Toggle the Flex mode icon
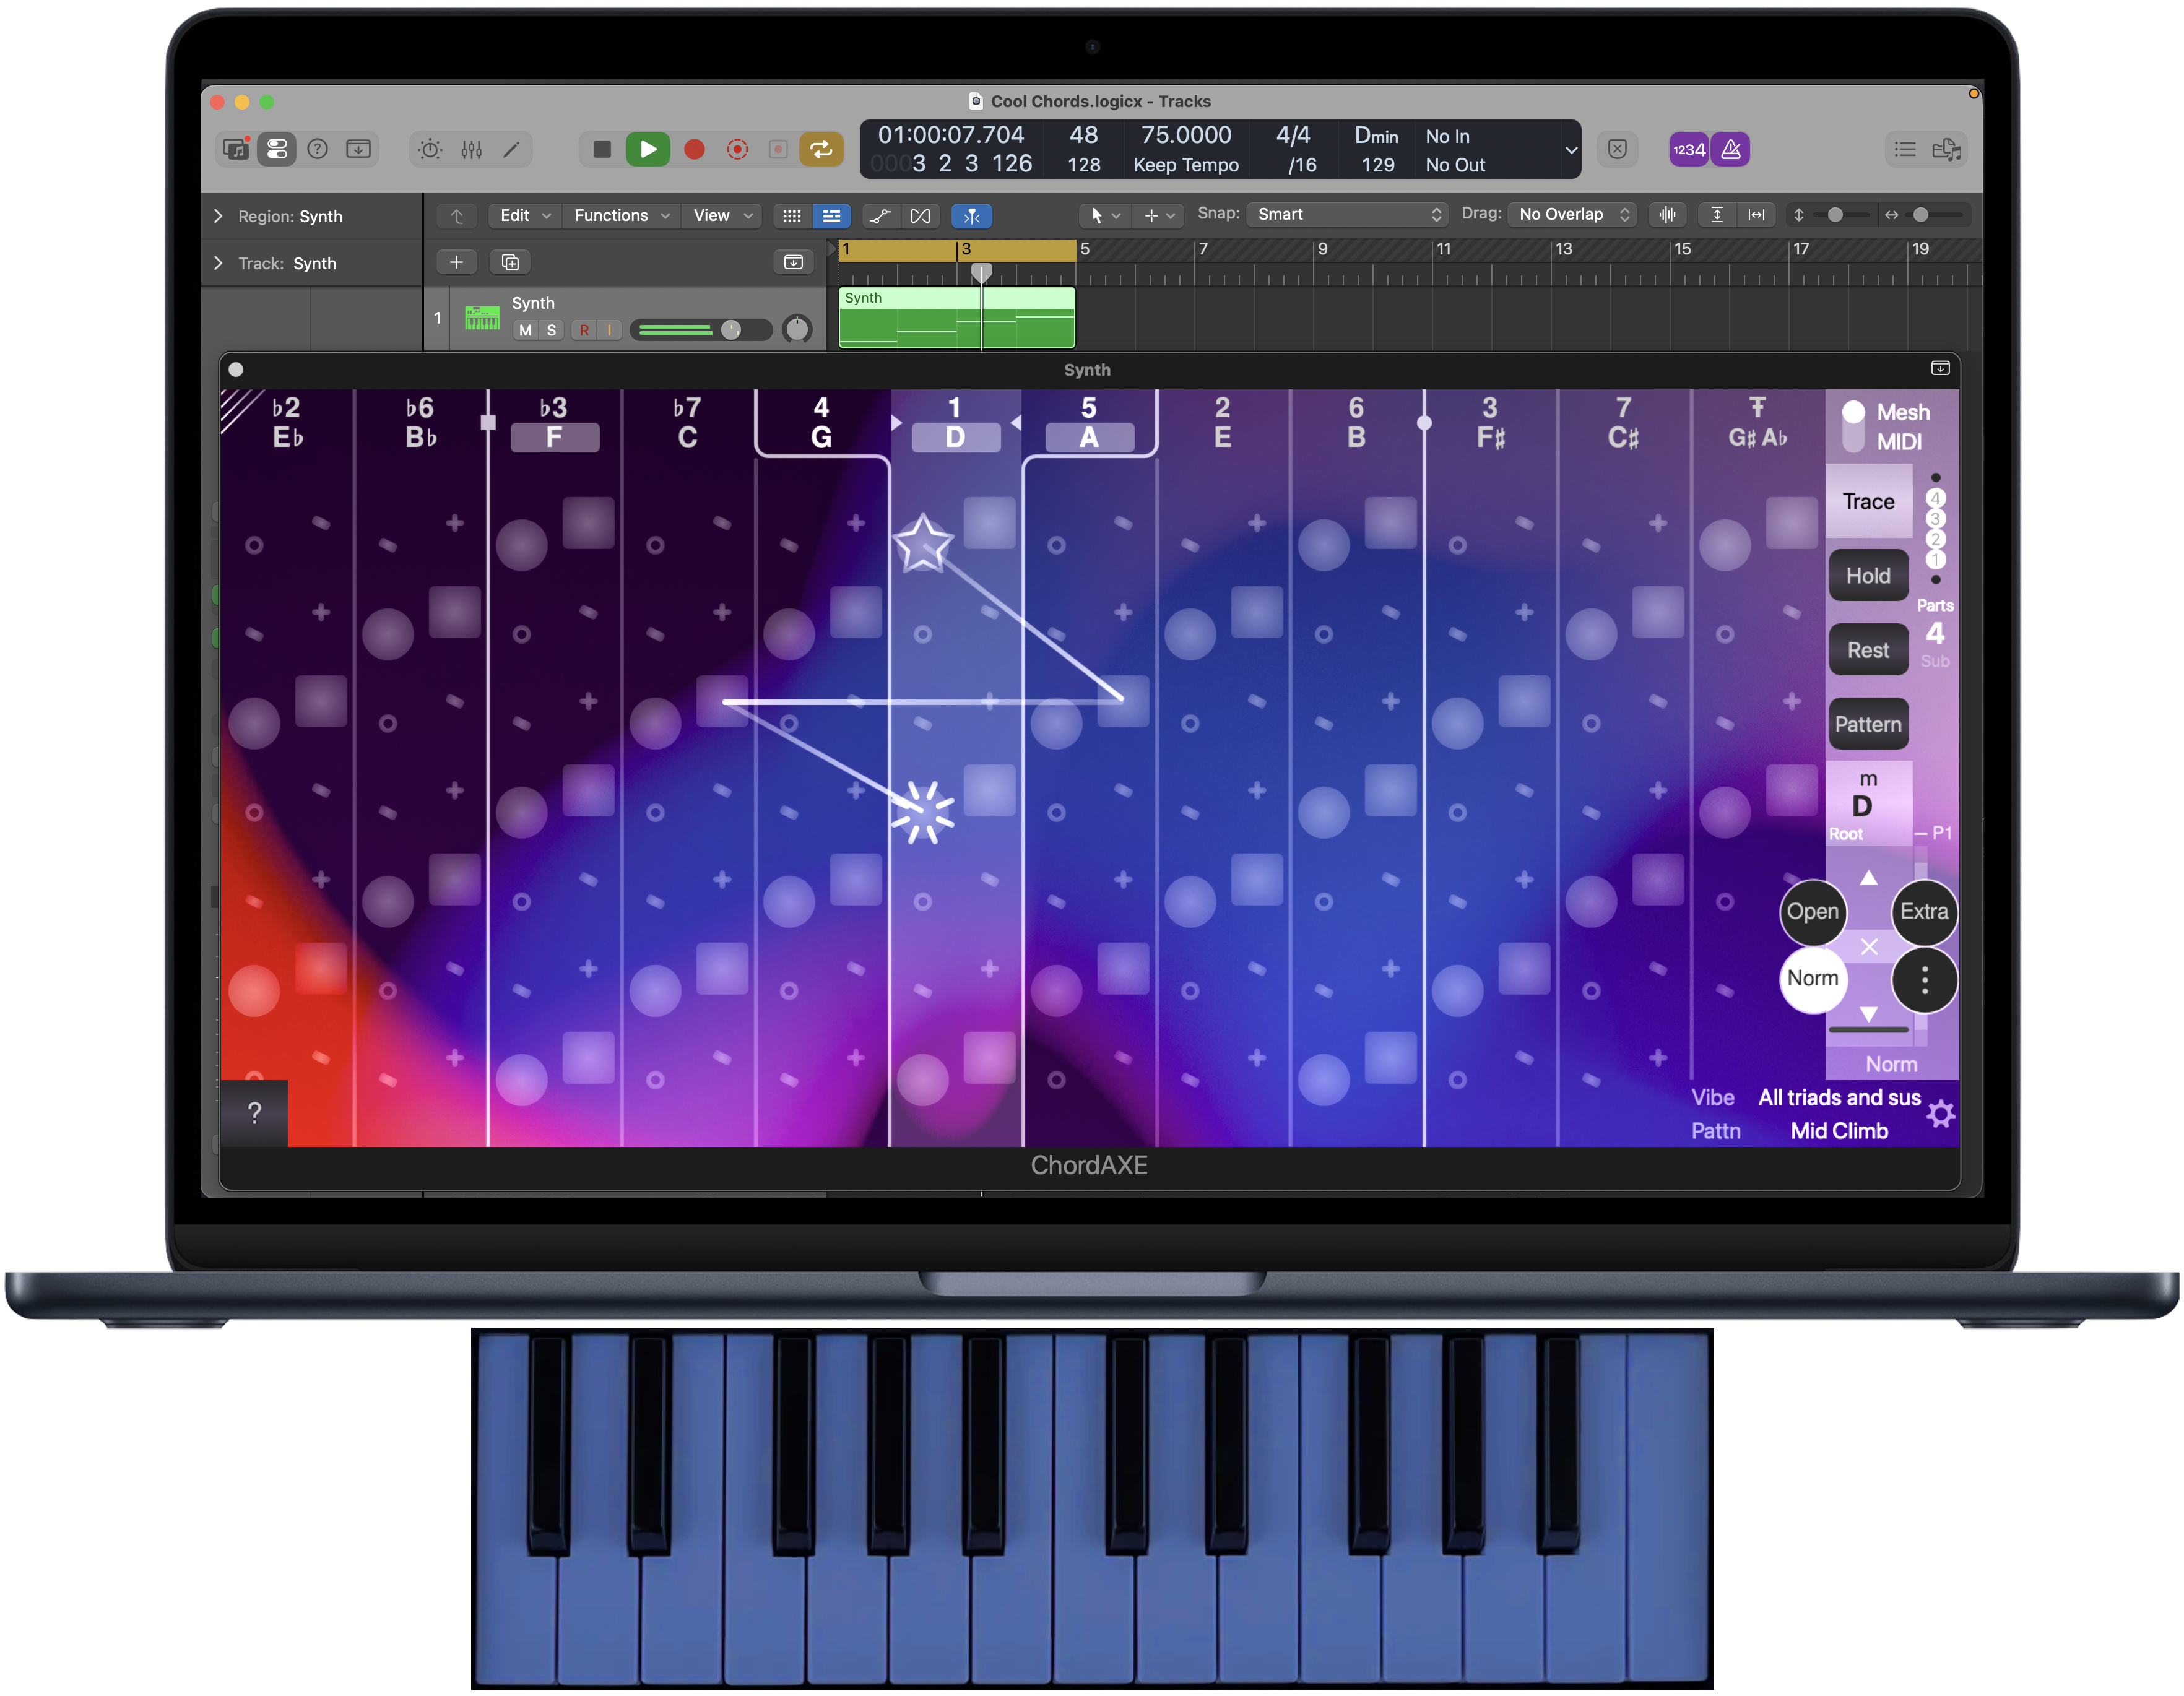The width and height of the screenshot is (2184, 1696). coord(920,215)
